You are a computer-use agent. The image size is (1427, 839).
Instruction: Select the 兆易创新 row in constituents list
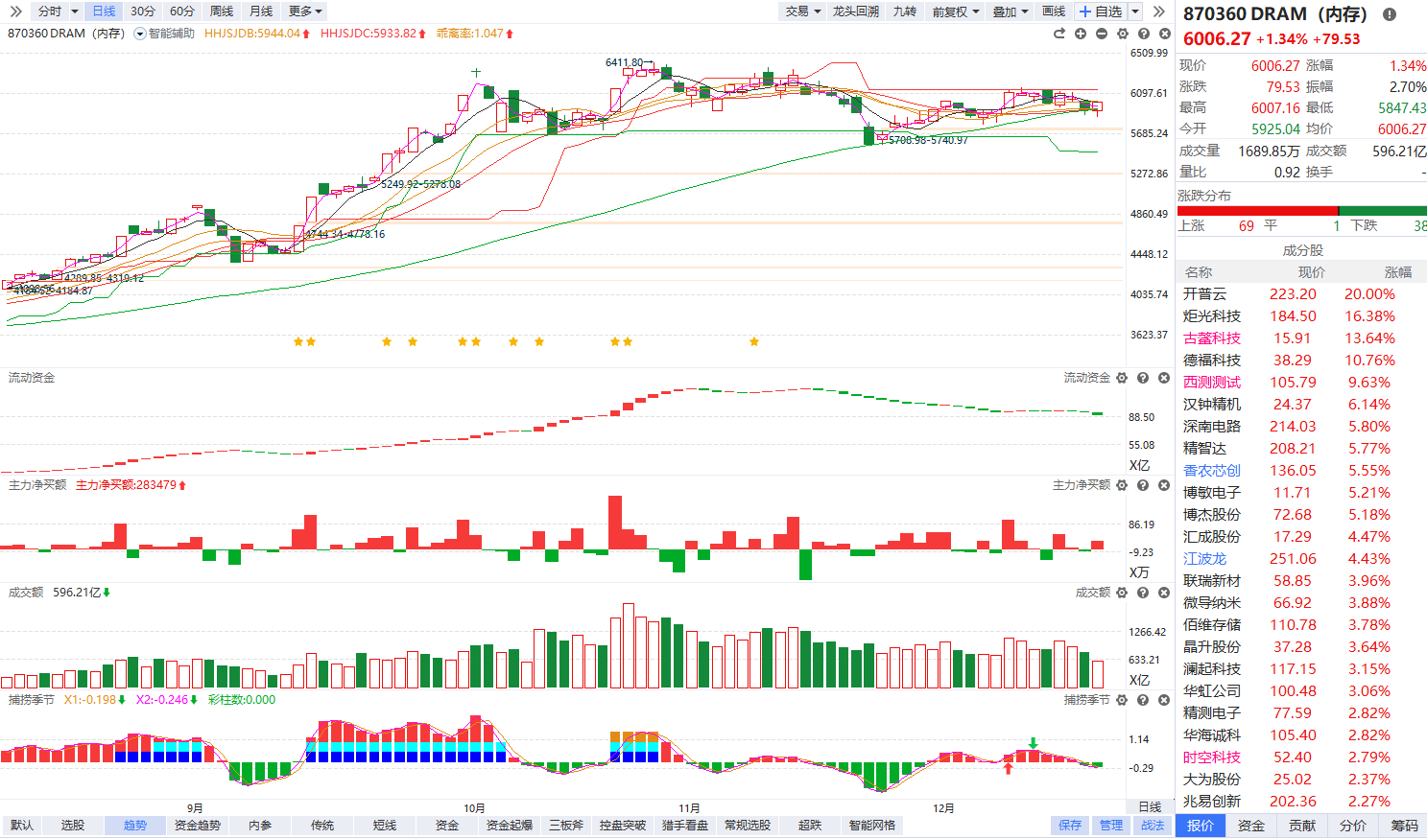1302,802
